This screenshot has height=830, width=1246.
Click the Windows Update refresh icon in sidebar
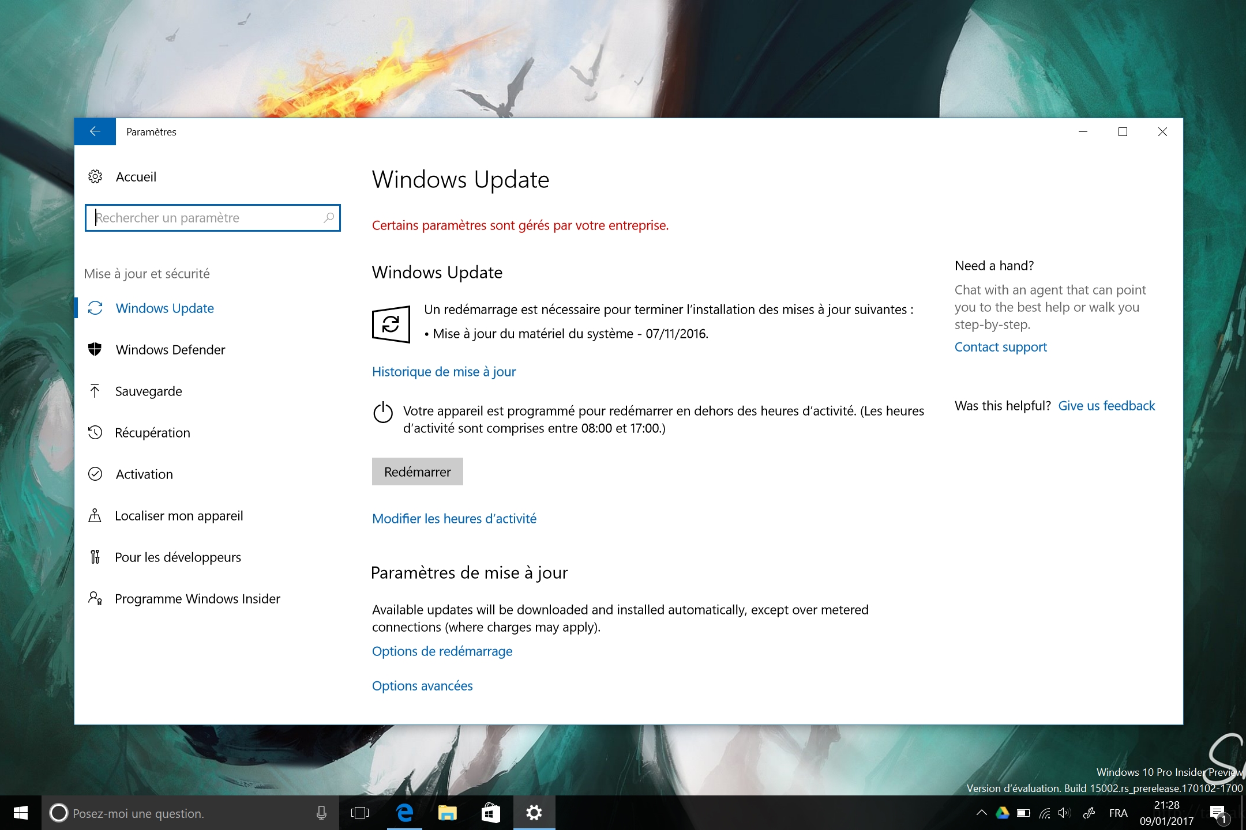point(95,308)
